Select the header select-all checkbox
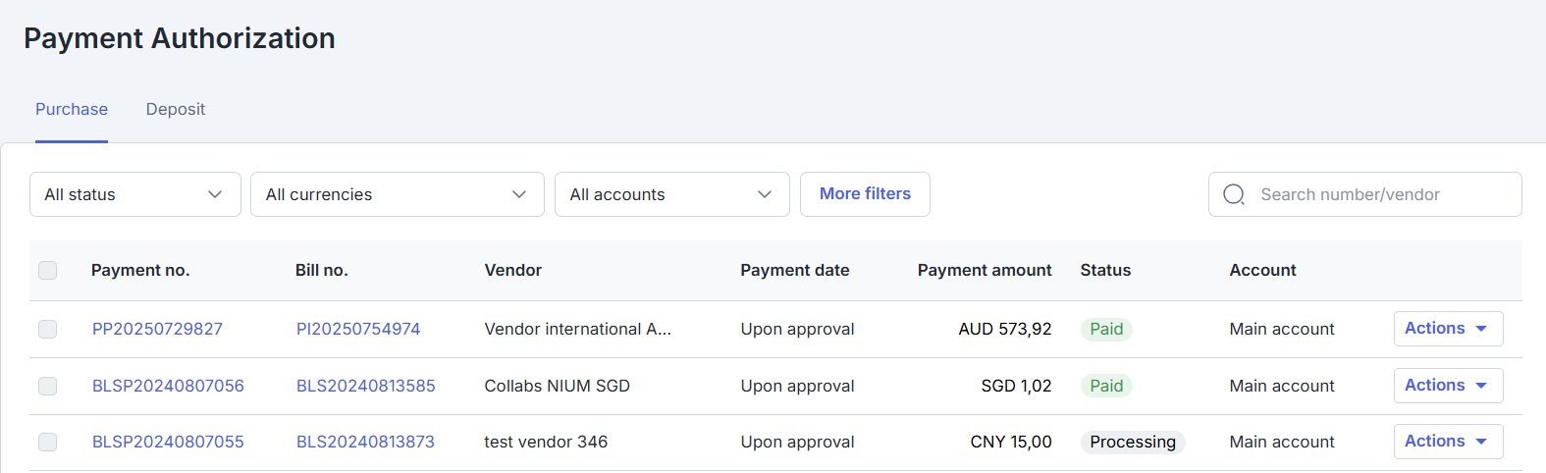Viewport: 1546px width, 473px height. pyautogui.click(x=47, y=270)
